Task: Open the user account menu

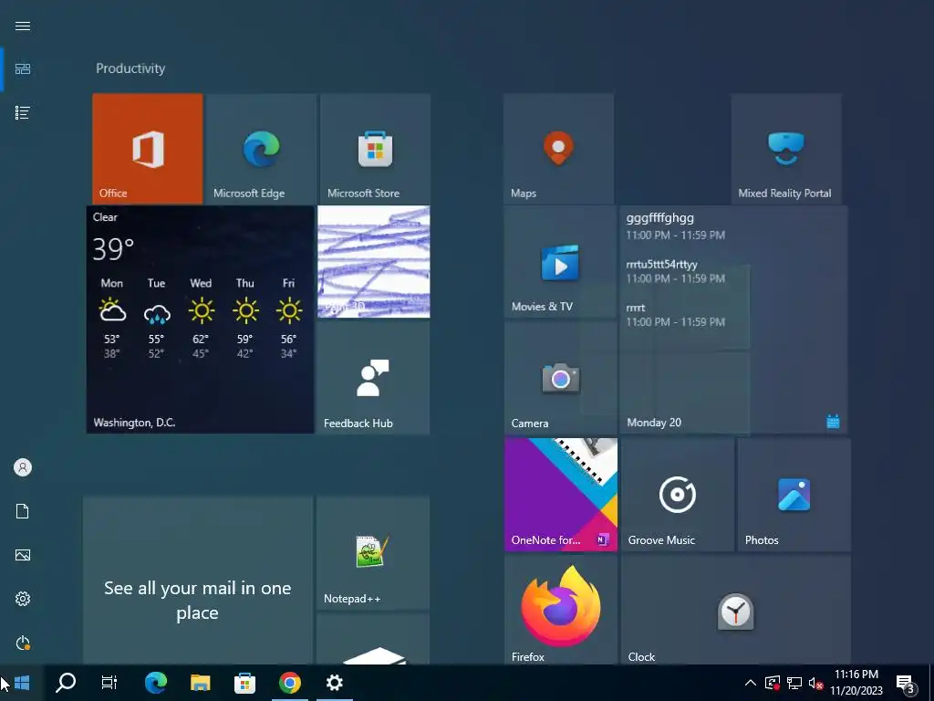Action: [23, 467]
